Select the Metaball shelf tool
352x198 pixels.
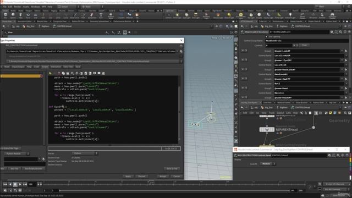point(129,15)
